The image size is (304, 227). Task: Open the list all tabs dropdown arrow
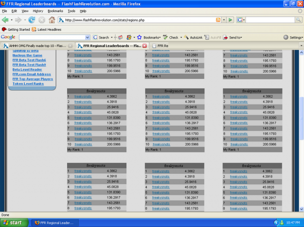[x=301, y=46]
